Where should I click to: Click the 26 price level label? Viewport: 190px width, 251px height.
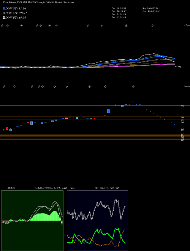(x=182, y=122)
